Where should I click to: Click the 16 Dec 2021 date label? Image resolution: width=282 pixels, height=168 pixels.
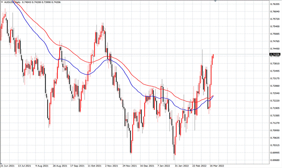coord(147,166)
